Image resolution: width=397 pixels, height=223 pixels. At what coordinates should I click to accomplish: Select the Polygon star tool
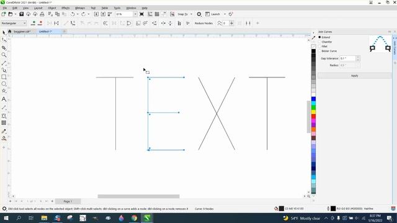point(4,91)
